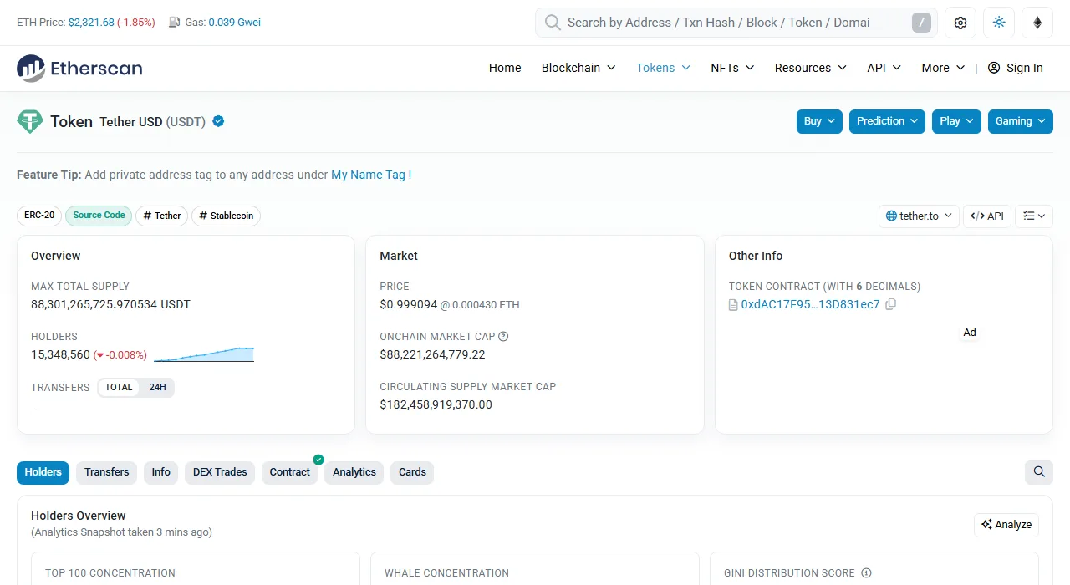Click the holders sparkline chart
1070x585 pixels.
click(204, 354)
